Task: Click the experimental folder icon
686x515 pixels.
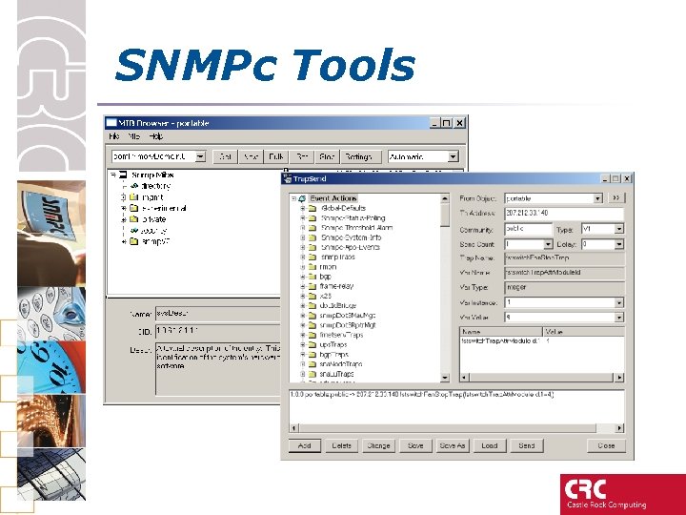Action: pos(134,208)
